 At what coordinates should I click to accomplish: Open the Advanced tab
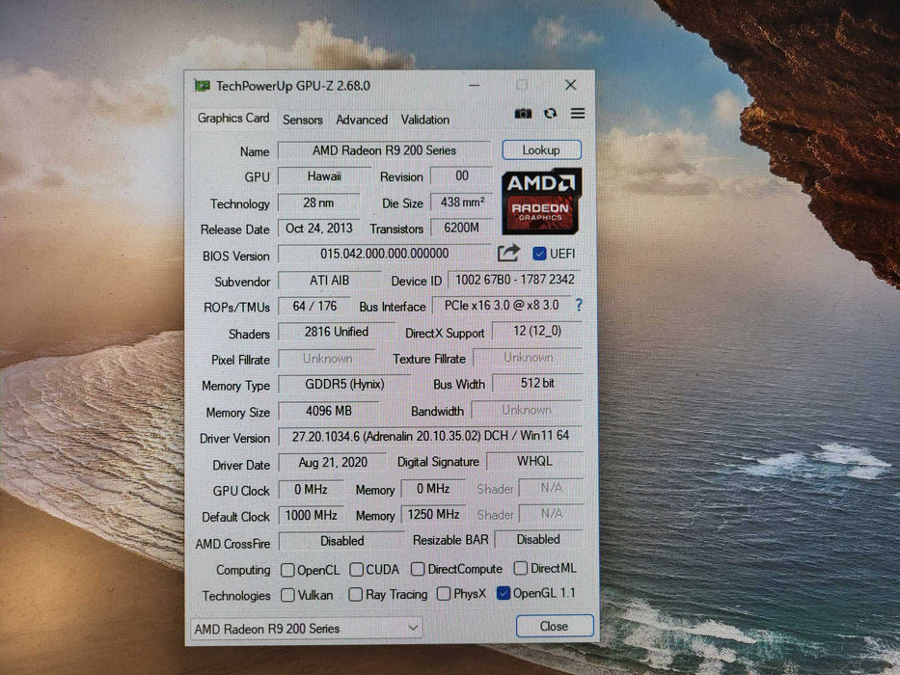[362, 120]
